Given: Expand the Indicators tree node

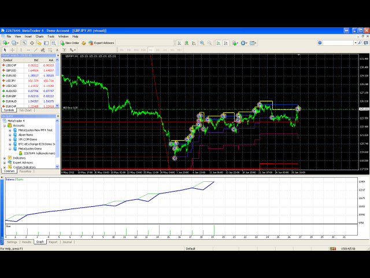Looking at the screenshot, I should tap(4, 158).
